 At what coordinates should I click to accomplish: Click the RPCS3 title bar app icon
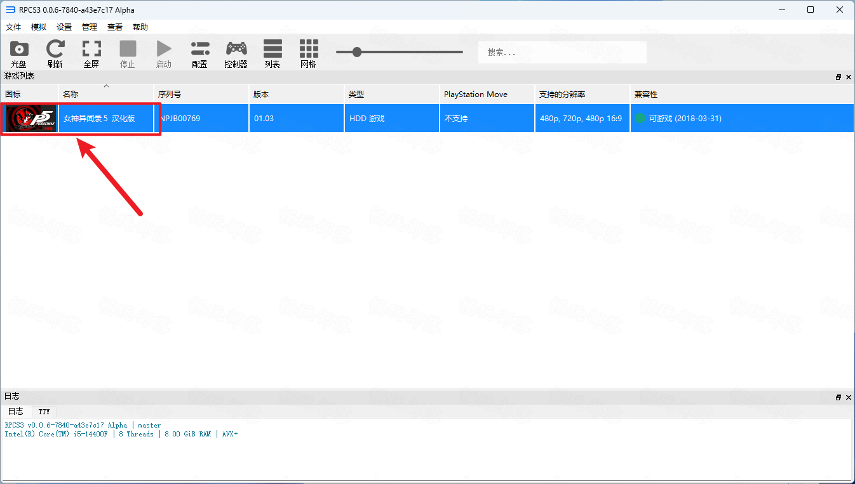10,10
